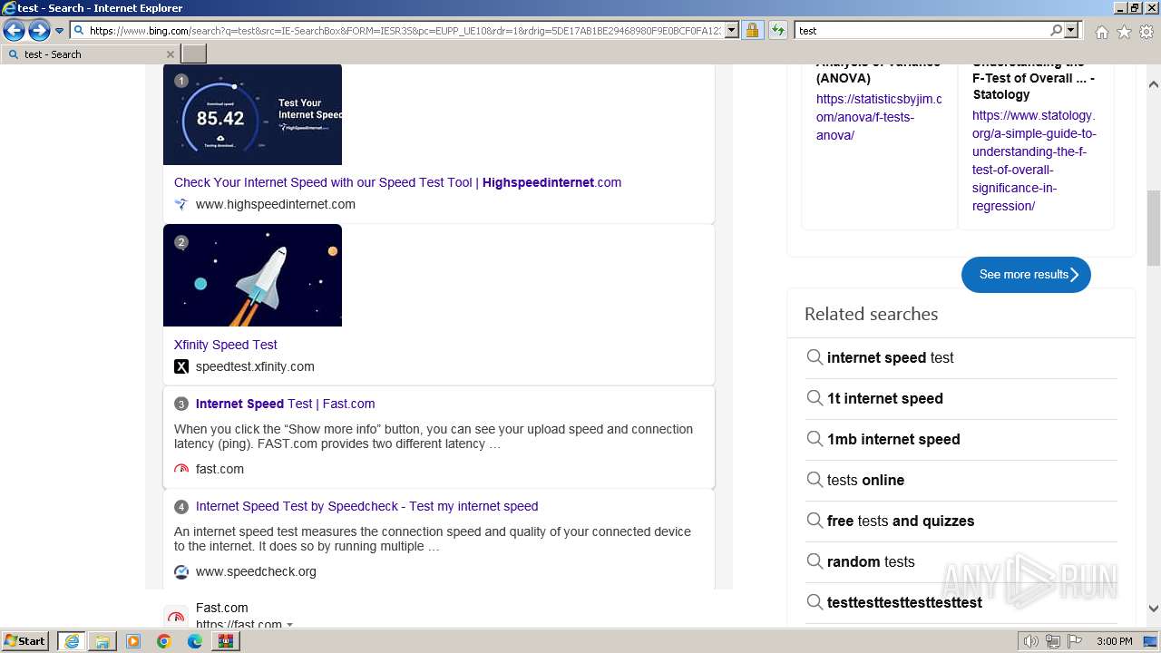The image size is (1161, 653).
Task: Open Microsoft Edge taskbar icon
Action: pos(195,641)
